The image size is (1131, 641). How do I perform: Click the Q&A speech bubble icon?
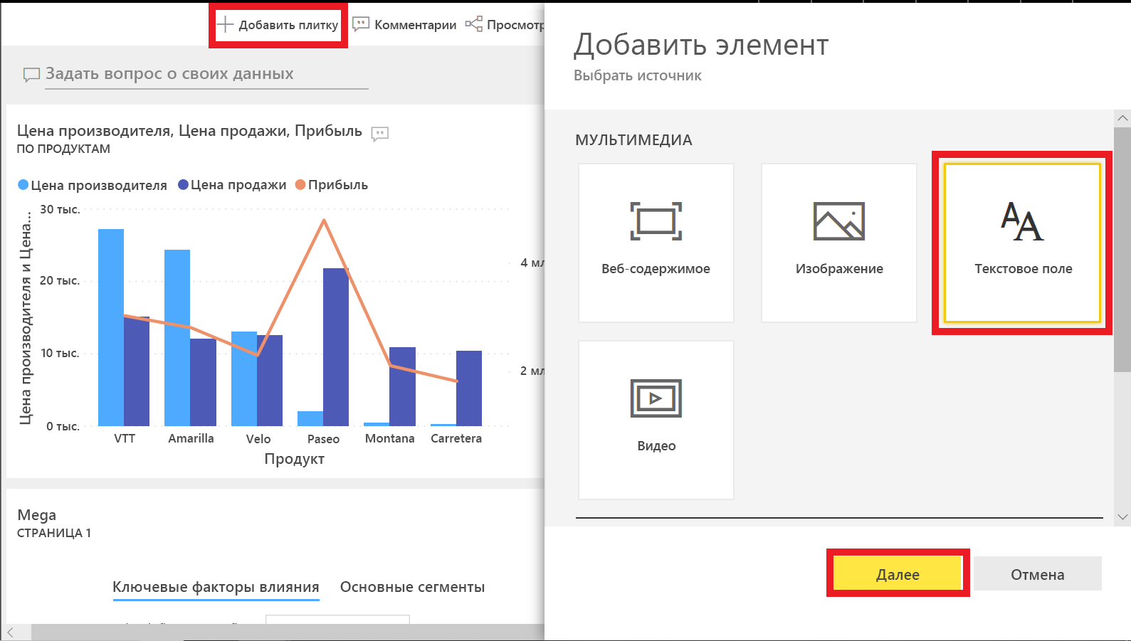click(31, 75)
